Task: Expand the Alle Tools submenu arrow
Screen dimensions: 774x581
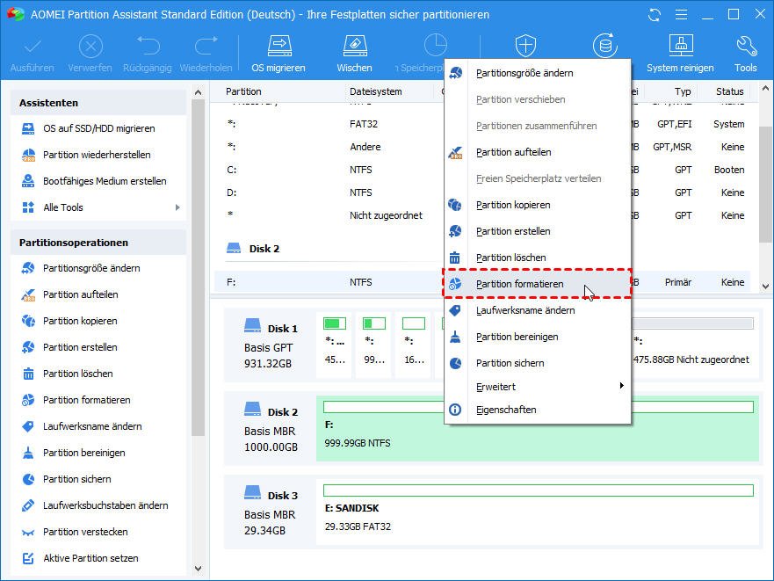Action: click(177, 207)
